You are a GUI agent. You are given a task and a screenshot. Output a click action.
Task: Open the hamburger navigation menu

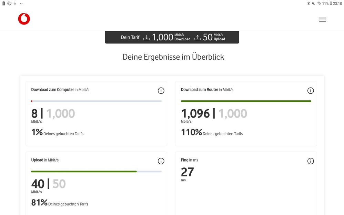[x=322, y=20]
